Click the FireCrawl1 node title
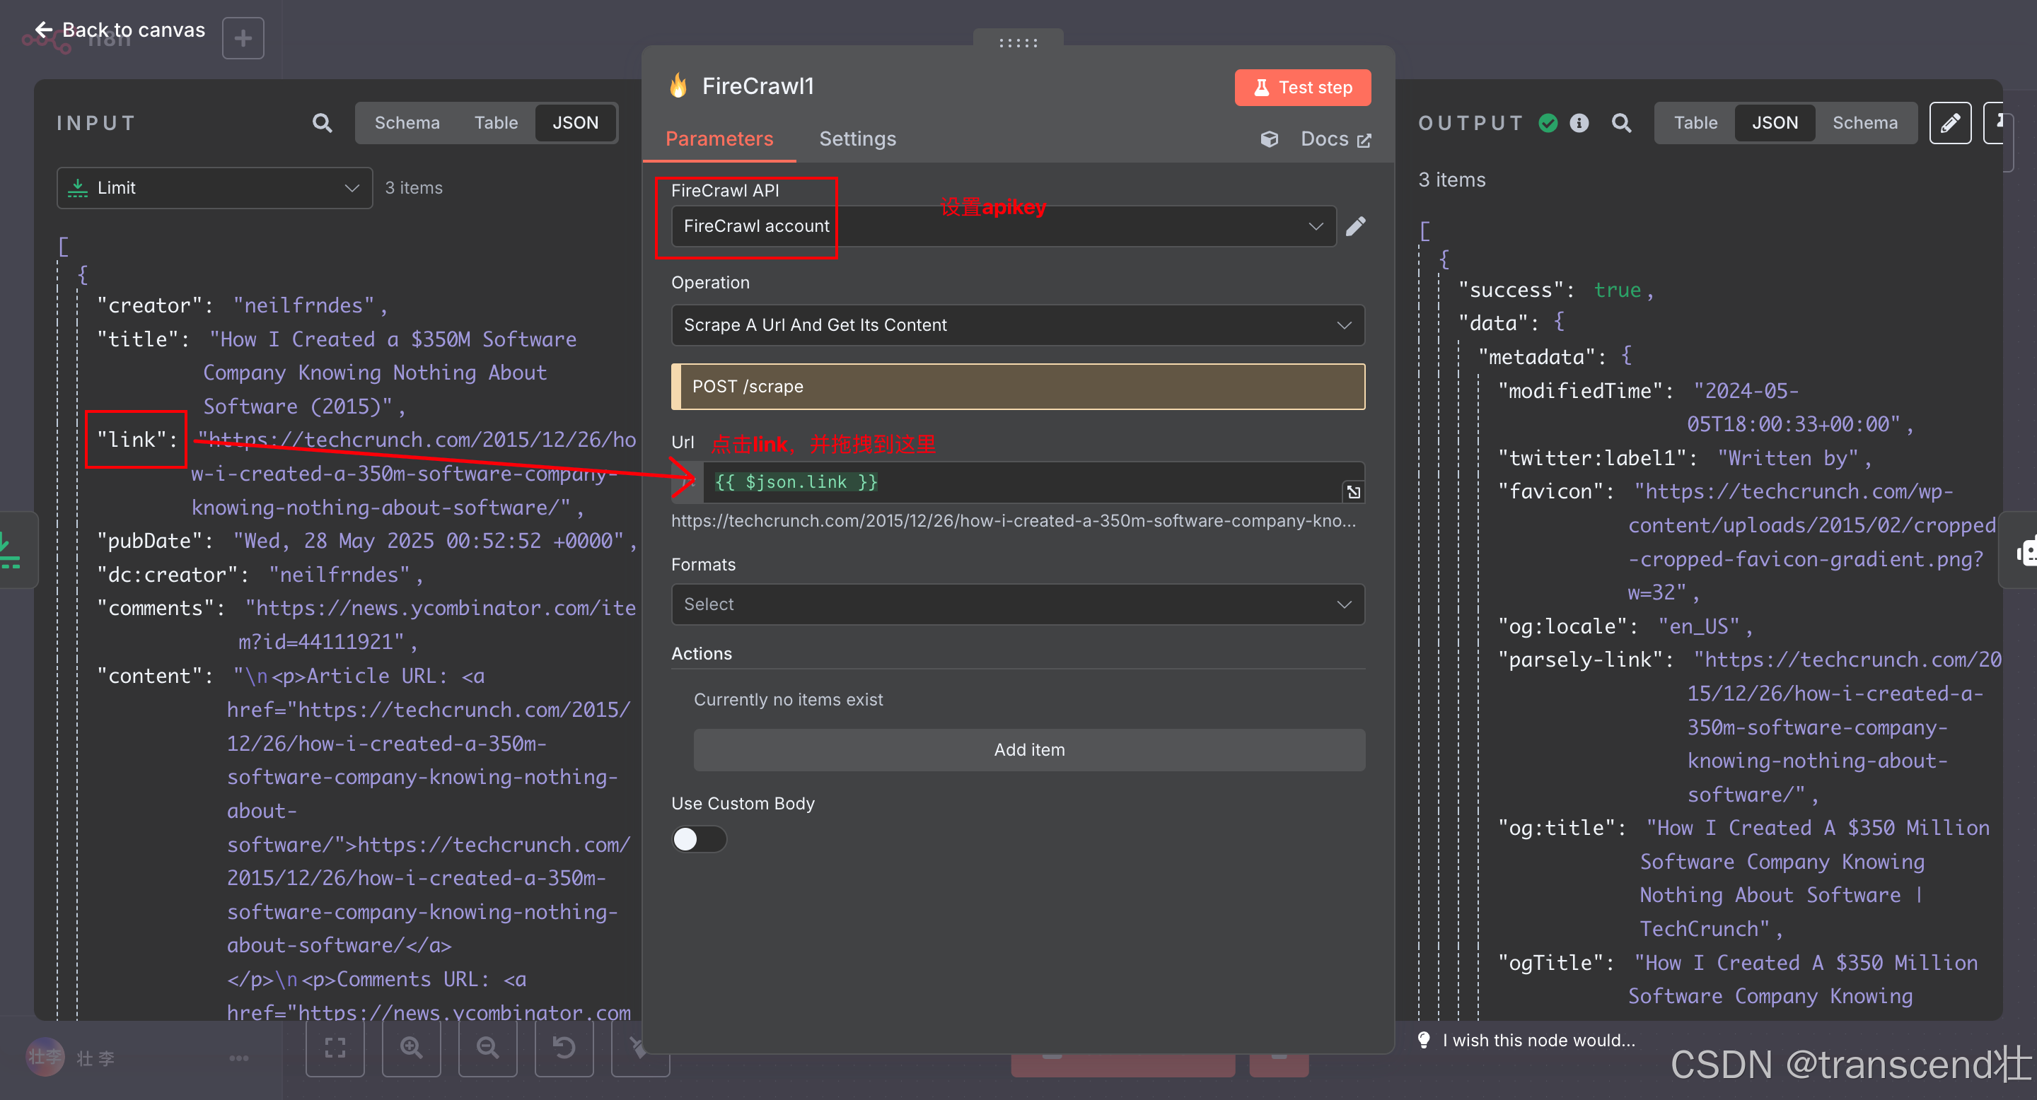Screen dimensions: 2037x1100 pyautogui.click(x=758, y=86)
